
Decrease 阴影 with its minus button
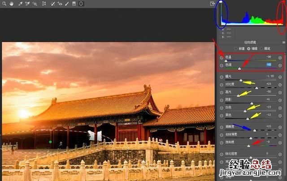pyautogui.click(x=222, y=100)
